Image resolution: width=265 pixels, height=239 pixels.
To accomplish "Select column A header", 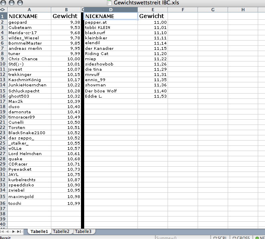I will [x=29, y=9].
